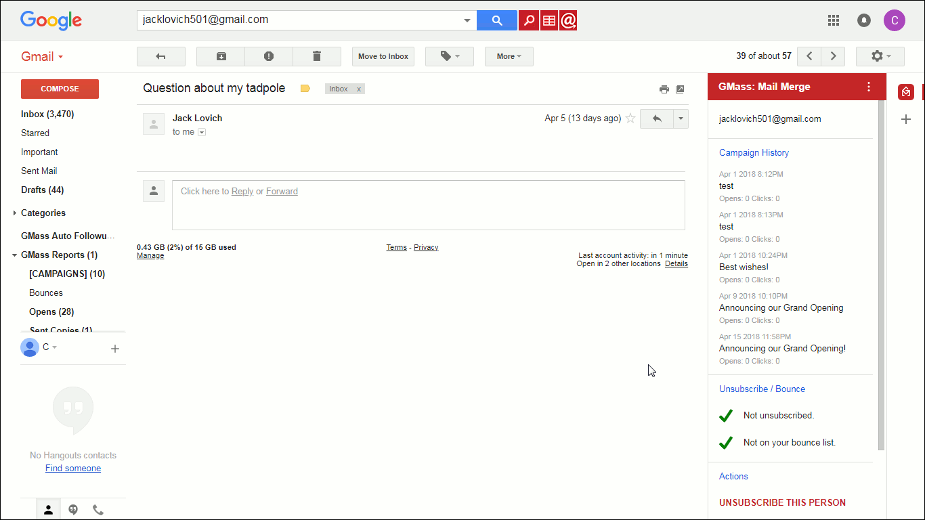Click the archive icon in toolbar
Image resolution: width=925 pixels, height=520 pixels.
(x=221, y=56)
